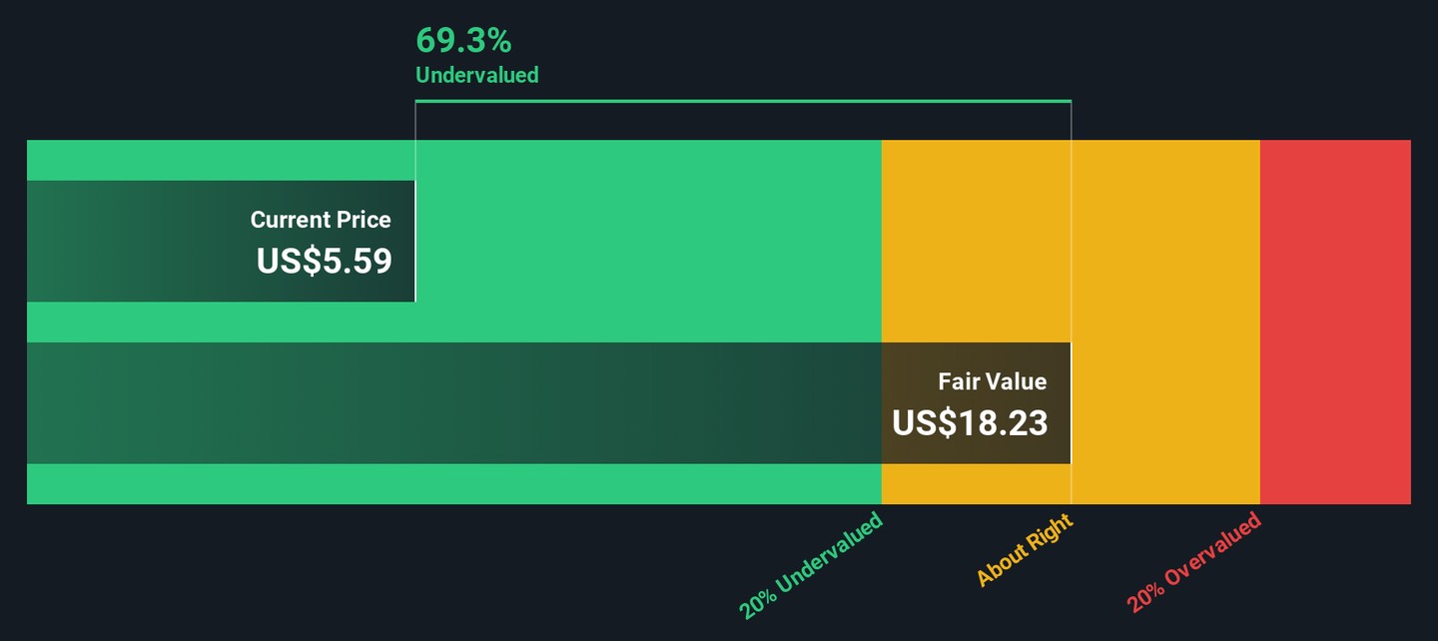
Task: Click the horizontal green bracket line above the chart
Action: tap(743, 101)
